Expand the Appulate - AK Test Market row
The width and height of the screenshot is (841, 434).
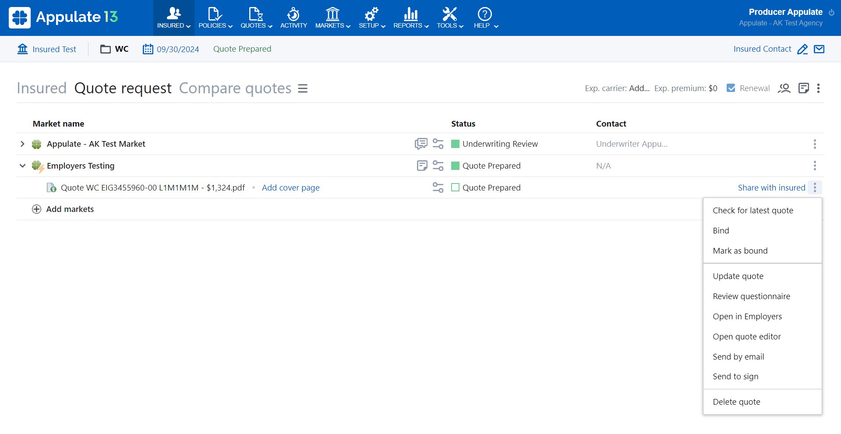[22, 144]
